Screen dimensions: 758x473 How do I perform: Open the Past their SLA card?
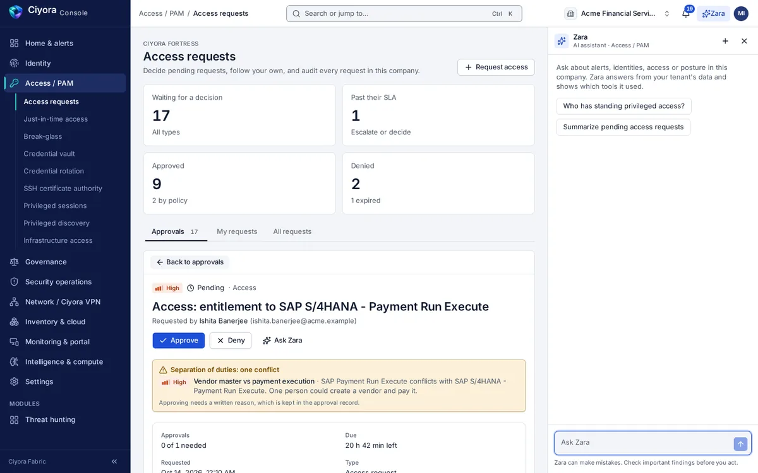(438, 115)
